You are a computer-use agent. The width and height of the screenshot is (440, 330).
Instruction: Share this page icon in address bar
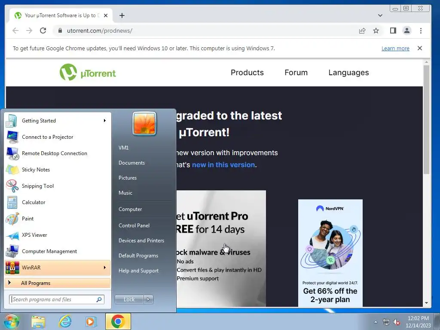click(362, 31)
